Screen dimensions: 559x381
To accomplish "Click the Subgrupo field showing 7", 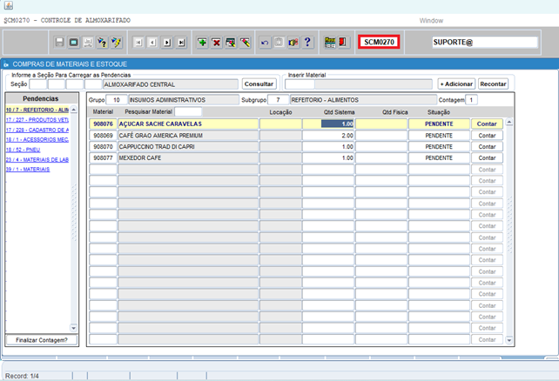I will (x=278, y=100).
